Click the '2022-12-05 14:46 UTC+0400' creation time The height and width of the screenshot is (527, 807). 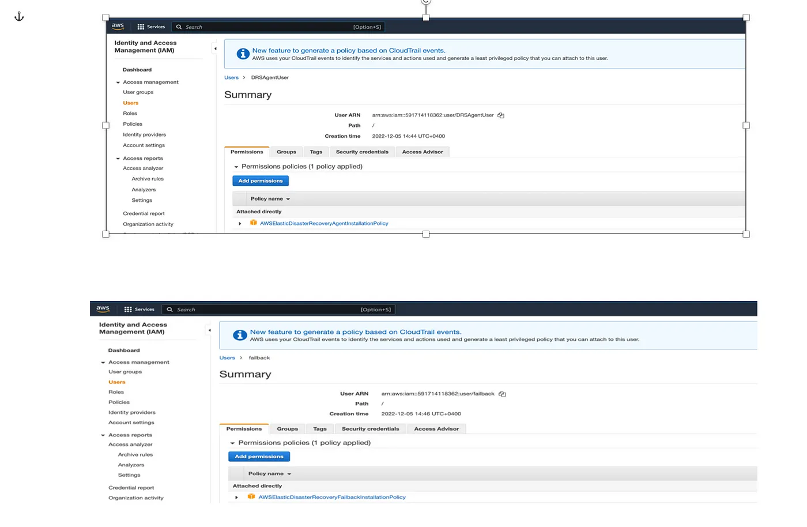click(x=421, y=413)
